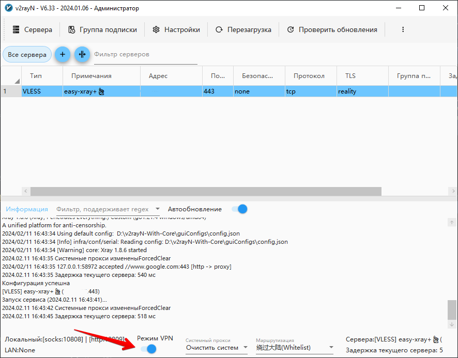Click the Сервера menu icon
Image resolution: width=458 pixels, height=358 pixels.
point(16,30)
